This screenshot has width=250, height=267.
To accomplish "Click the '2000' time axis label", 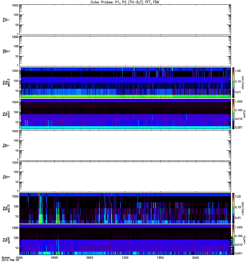I will coord(196,258).
